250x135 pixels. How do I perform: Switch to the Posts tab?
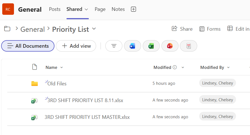(55, 9)
